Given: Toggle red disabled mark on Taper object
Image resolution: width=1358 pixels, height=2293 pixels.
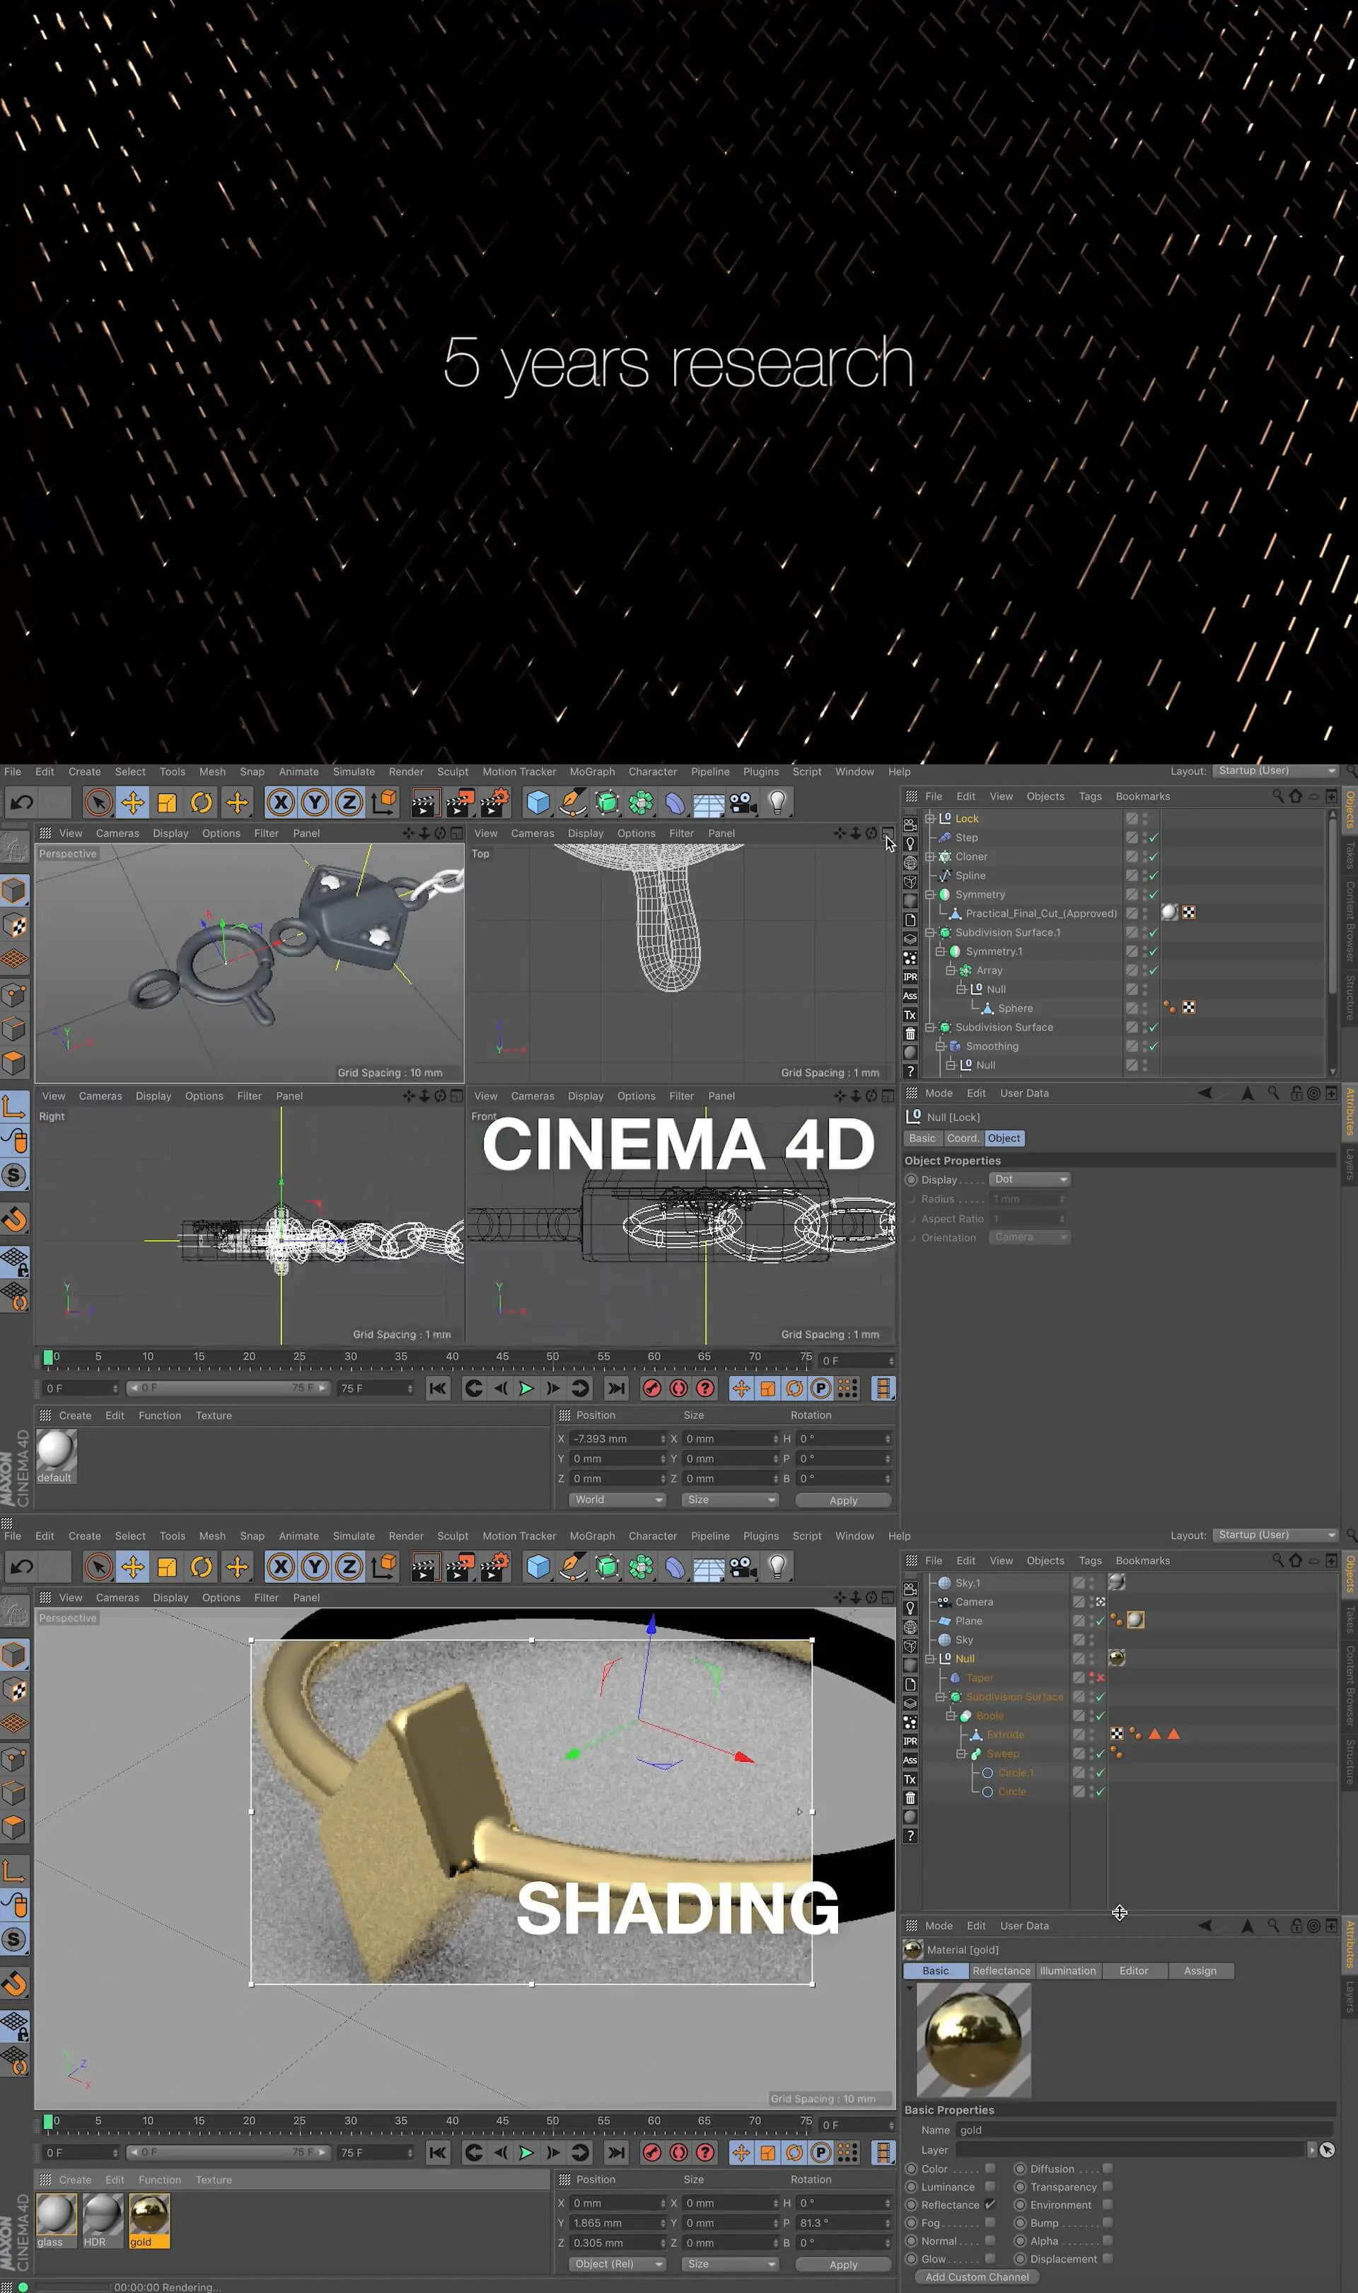Looking at the screenshot, I should [x=1100, y=1678].
